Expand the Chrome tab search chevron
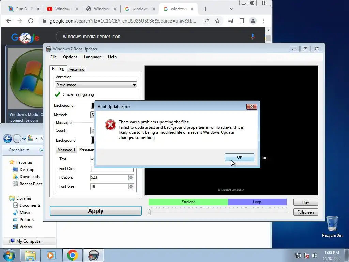The image size is (349, 262). pos(232,9)
